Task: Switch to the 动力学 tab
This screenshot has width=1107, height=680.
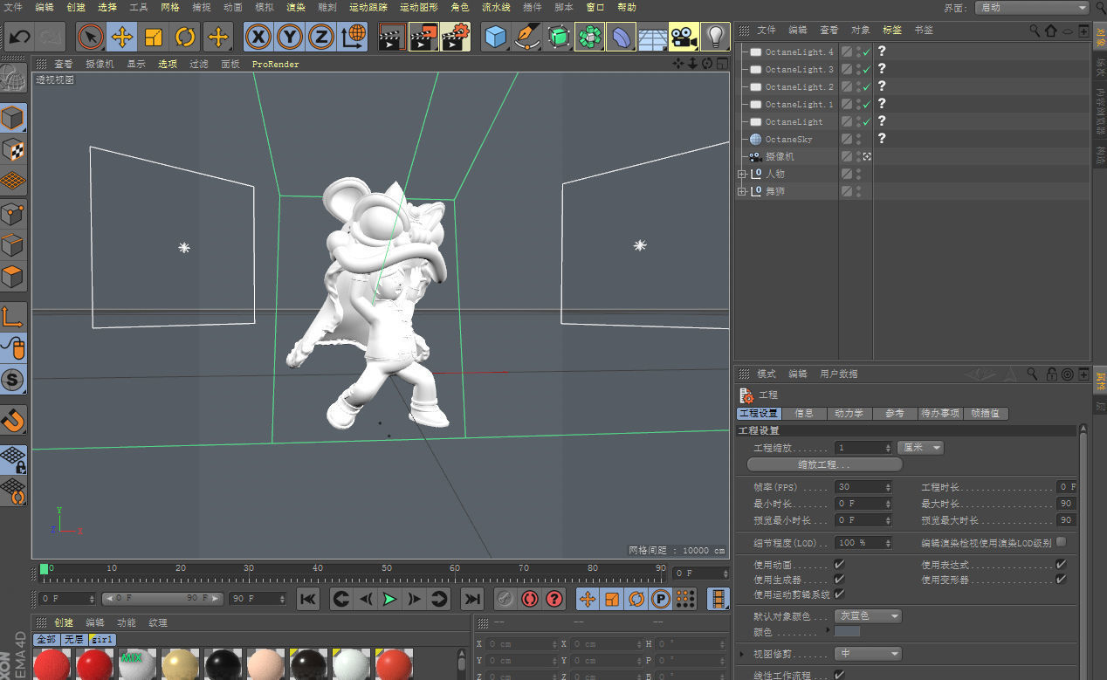Action: click(x=849, y=414)
